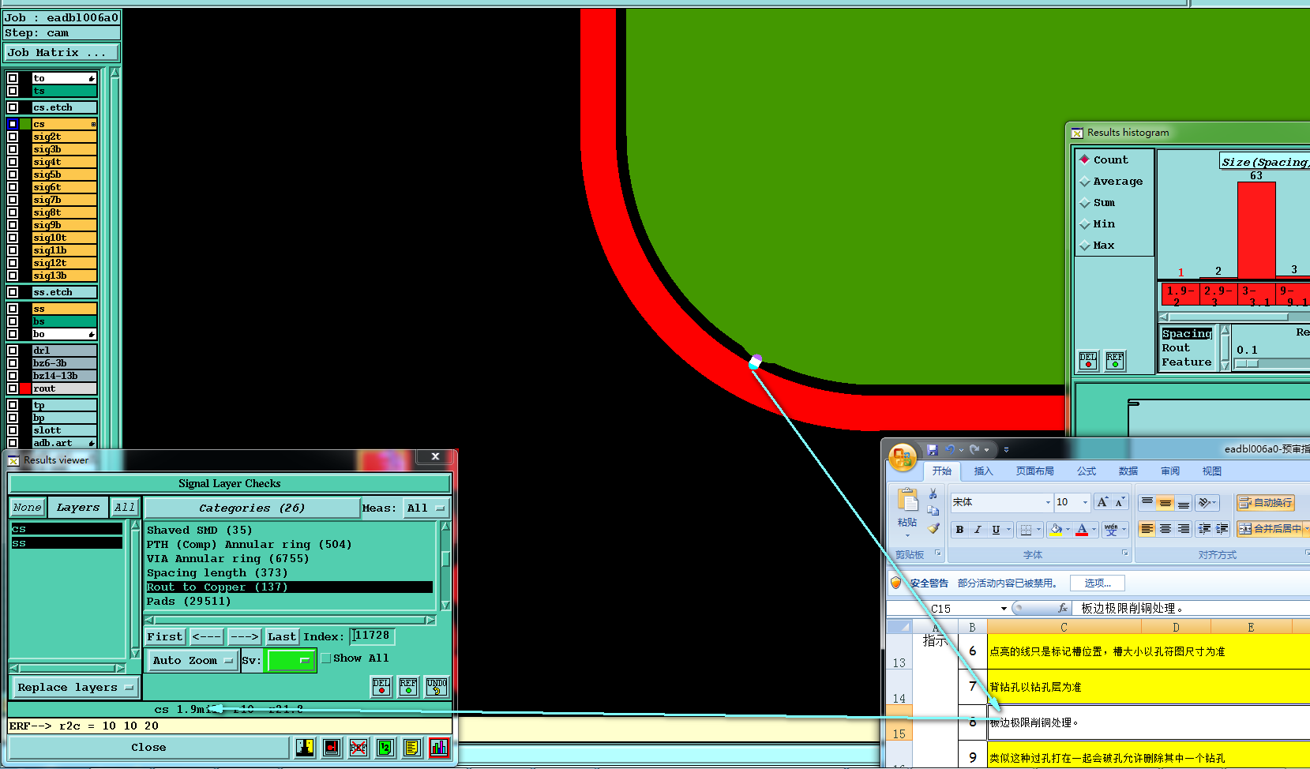Open the Excel Office button

(903, 457)
